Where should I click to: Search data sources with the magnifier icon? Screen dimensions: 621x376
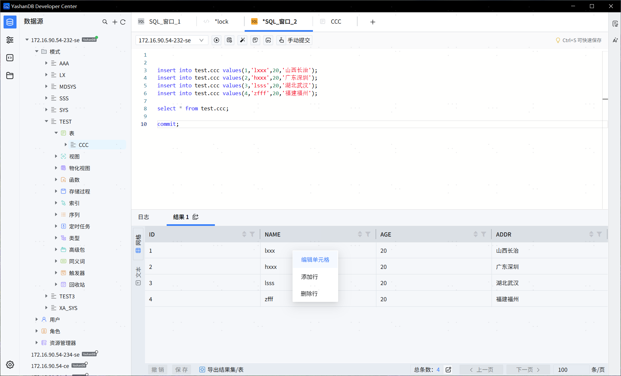tap(105, 22)
